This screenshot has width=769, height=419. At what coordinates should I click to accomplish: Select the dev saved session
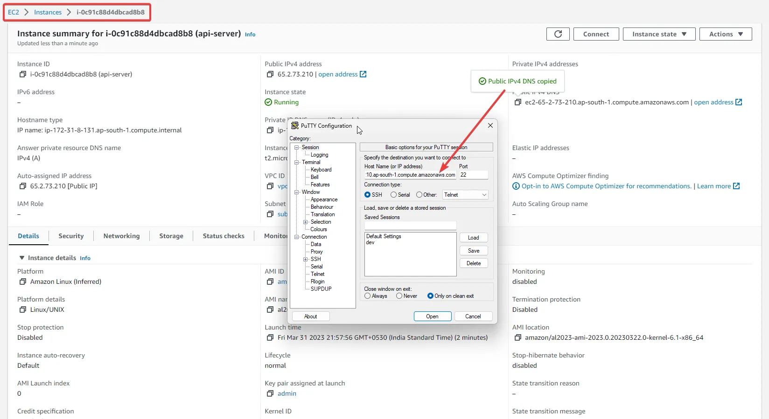[x=371, y=243]
